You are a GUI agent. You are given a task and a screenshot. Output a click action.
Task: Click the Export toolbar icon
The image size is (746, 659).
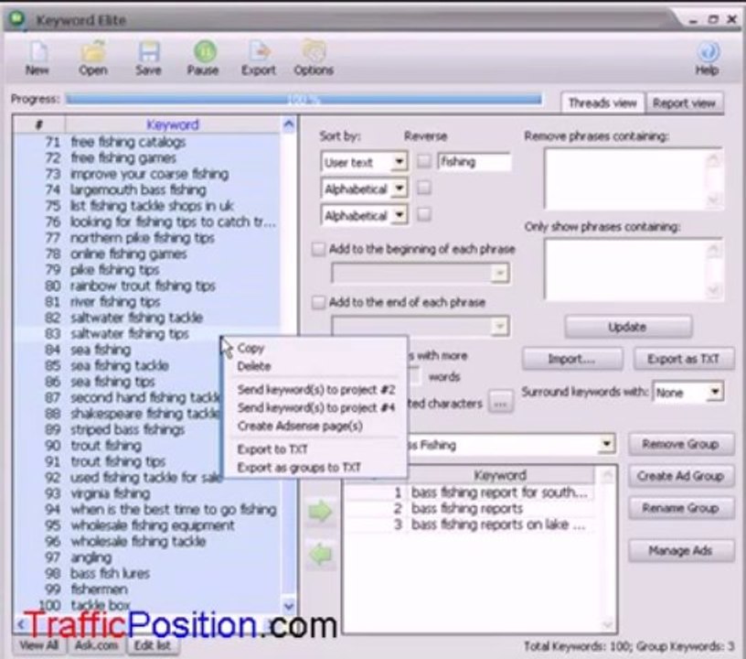(x=259, y=58)
